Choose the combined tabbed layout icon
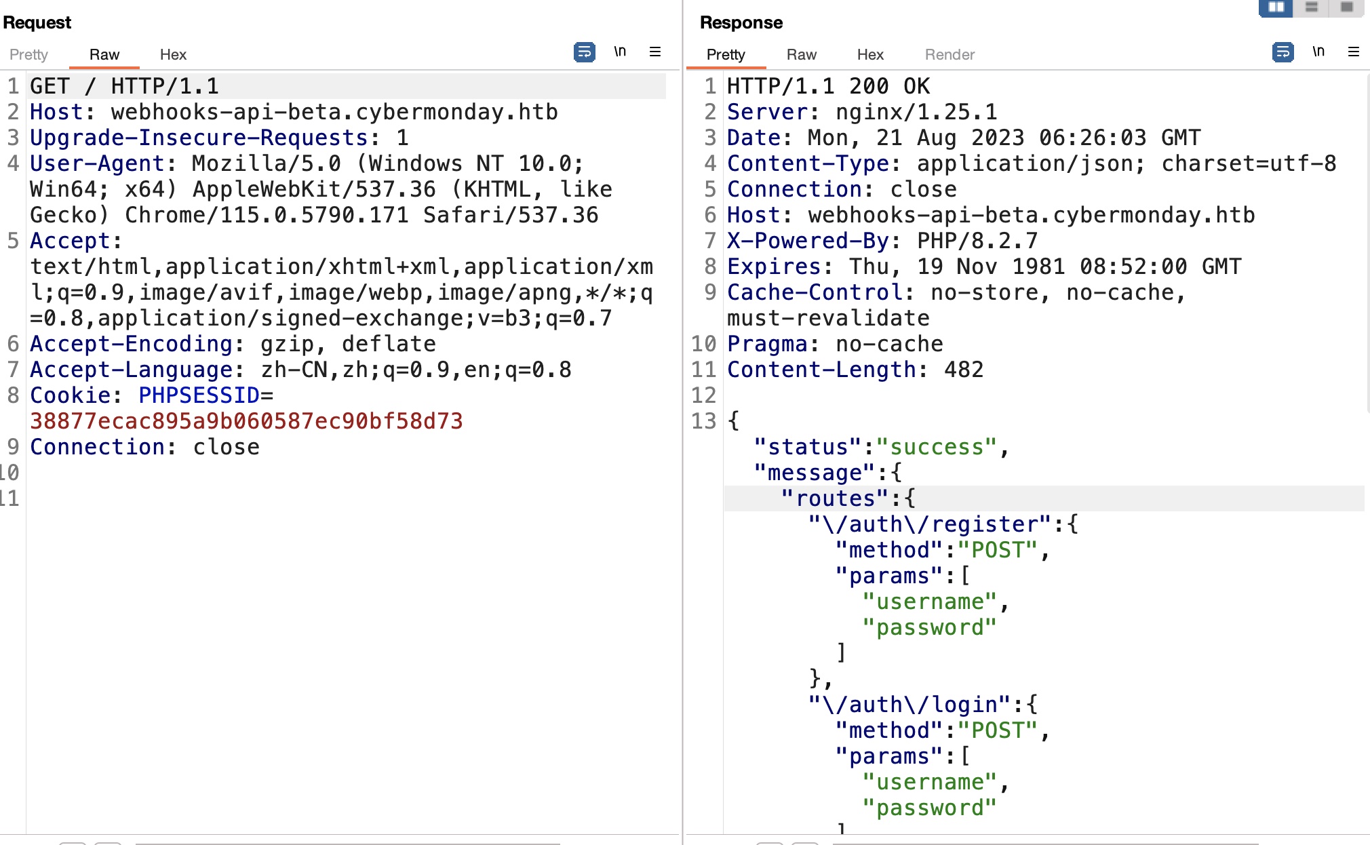This screenshot has width=1370, height=845. click(x=1347, y=7)
